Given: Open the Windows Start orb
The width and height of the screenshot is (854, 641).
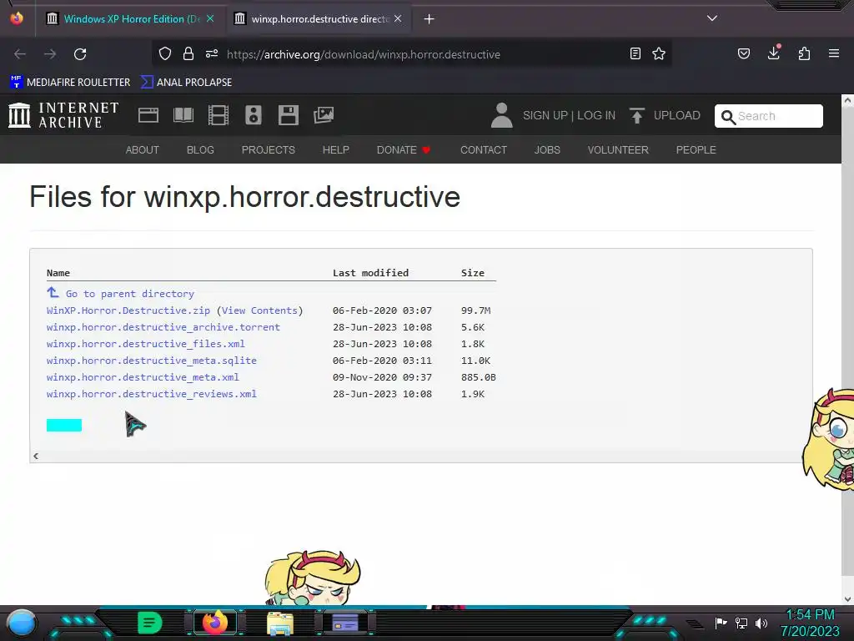Looking at the screenshot, I should 22,623.
